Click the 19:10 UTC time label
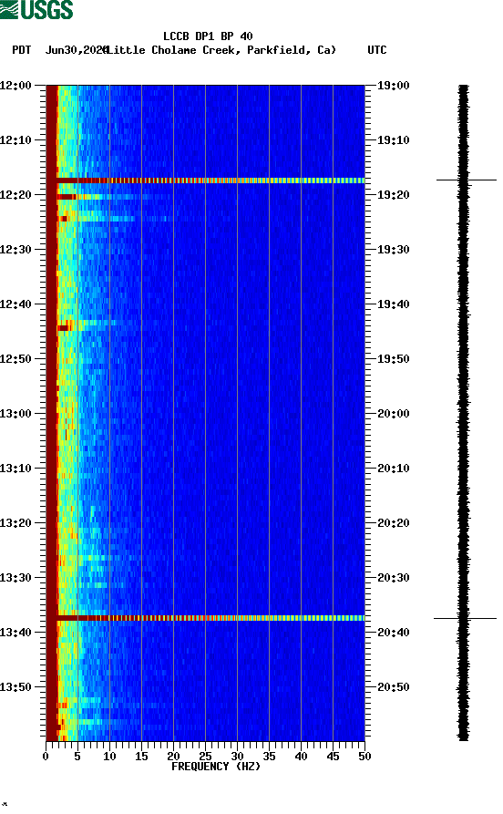This screenshot has height=814, width=503. point(394,140)
